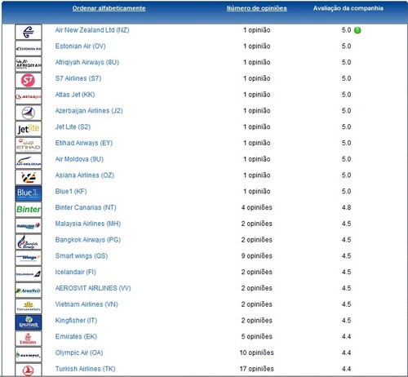Image resolution: width=408 pixels, height=377 pixels.
Task: Open the Vietnam Airlines logo
Action: [x=29, y=306]
